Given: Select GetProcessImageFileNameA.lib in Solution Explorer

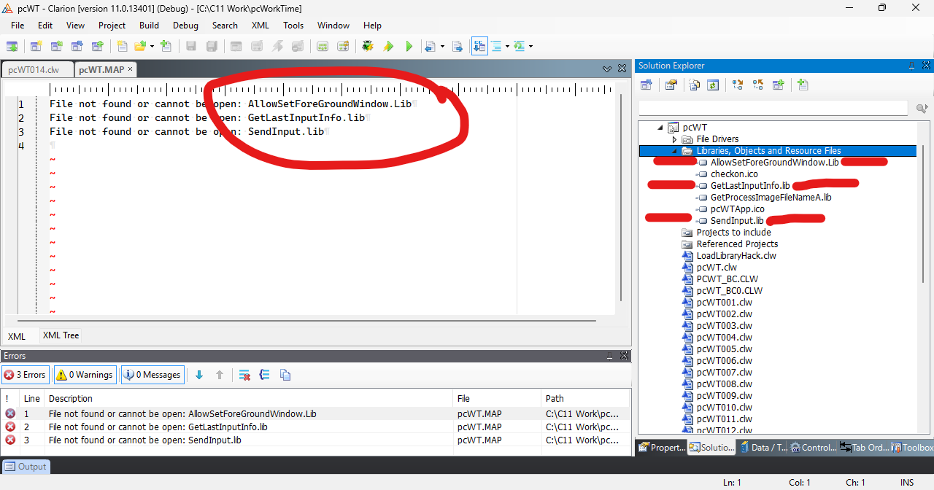Looking at the screenshot, I should (771, 197).
